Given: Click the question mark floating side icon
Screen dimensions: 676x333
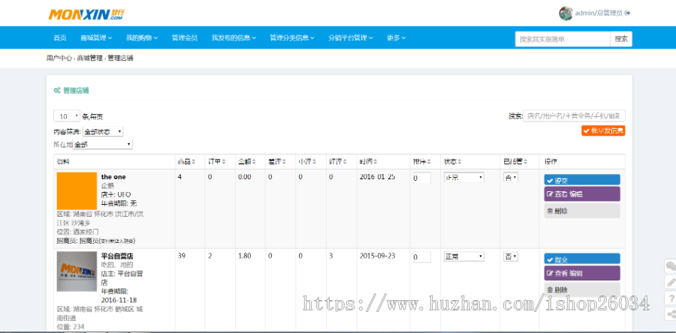Looking at the screenshot, I should click(671, 298).
